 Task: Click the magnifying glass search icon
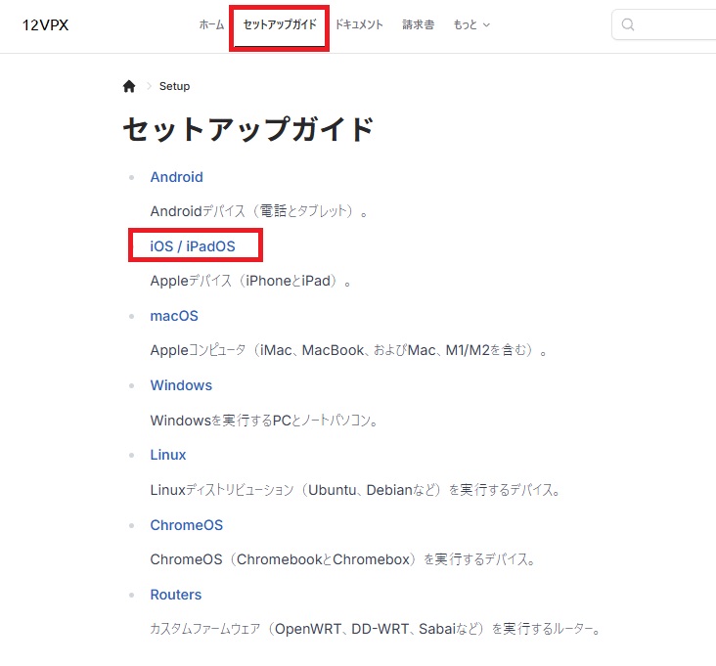(x=629, y=24)
